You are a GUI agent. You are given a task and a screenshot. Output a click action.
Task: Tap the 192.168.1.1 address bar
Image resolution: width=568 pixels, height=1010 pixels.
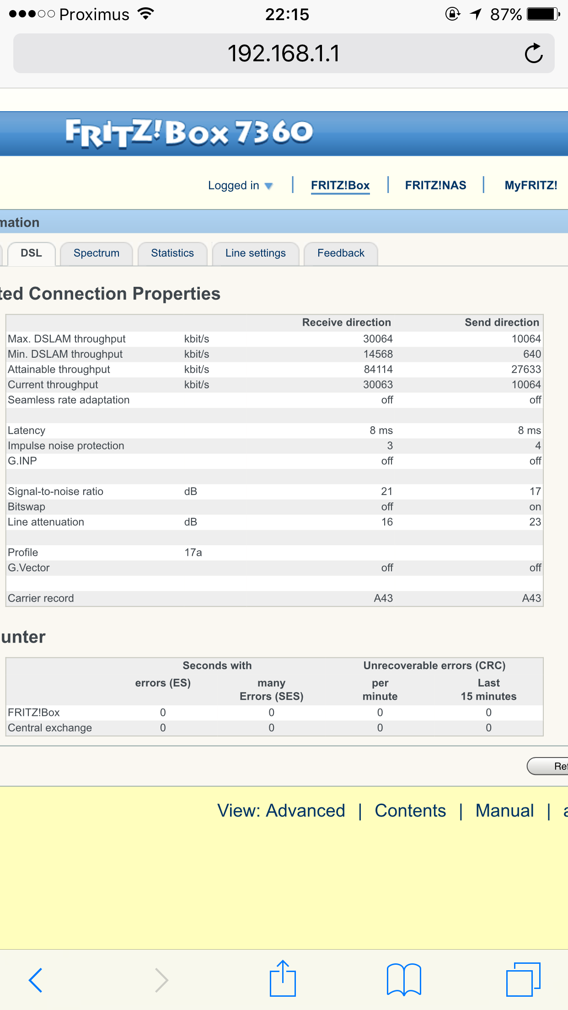284,54
